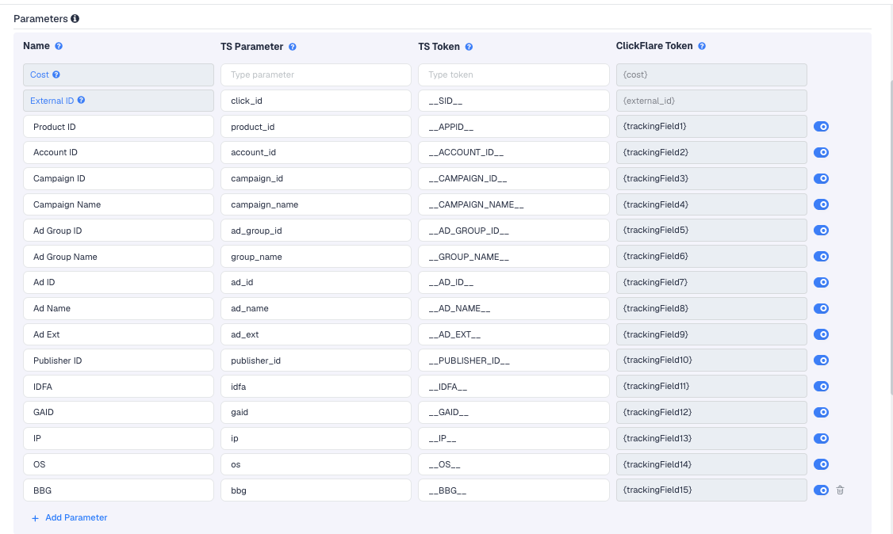
Task: Toggle visibility for Ad Name row
Action: click(821, 308)
